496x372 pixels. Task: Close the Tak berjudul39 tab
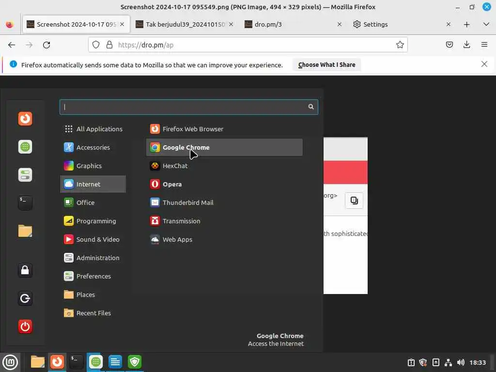[231, 24]
